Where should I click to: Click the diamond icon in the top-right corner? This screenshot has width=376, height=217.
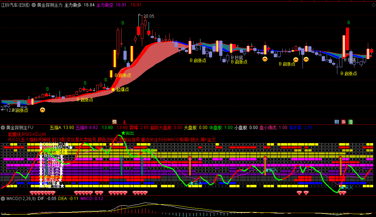coord(374,5)
